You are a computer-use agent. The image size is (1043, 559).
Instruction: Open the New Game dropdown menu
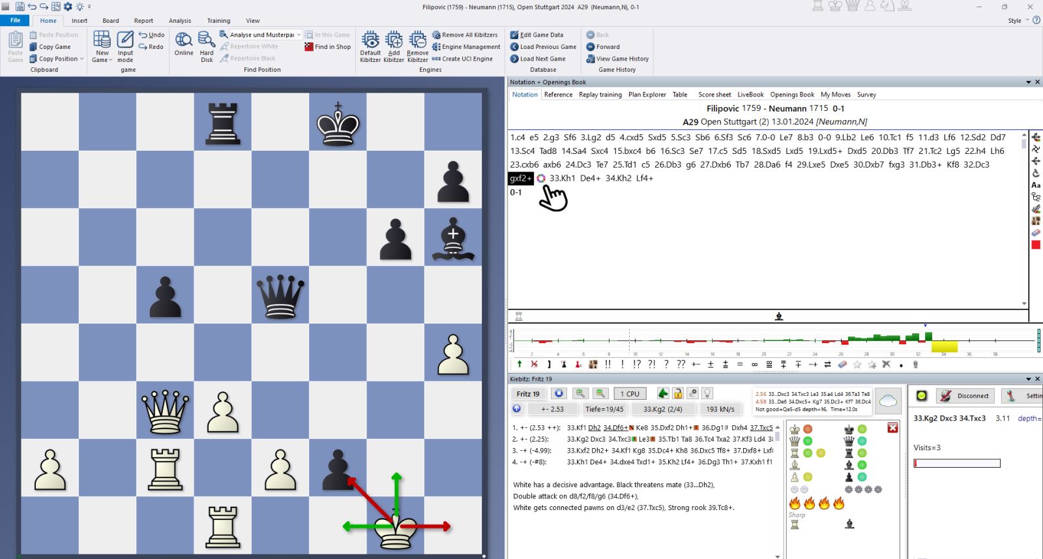coord(102,59)
